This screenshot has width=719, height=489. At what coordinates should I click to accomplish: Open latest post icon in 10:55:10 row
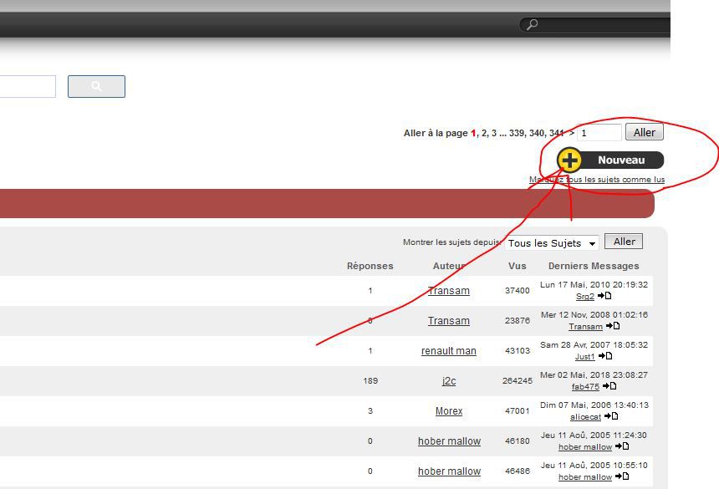pyautogui.click(x=622, y=476)
